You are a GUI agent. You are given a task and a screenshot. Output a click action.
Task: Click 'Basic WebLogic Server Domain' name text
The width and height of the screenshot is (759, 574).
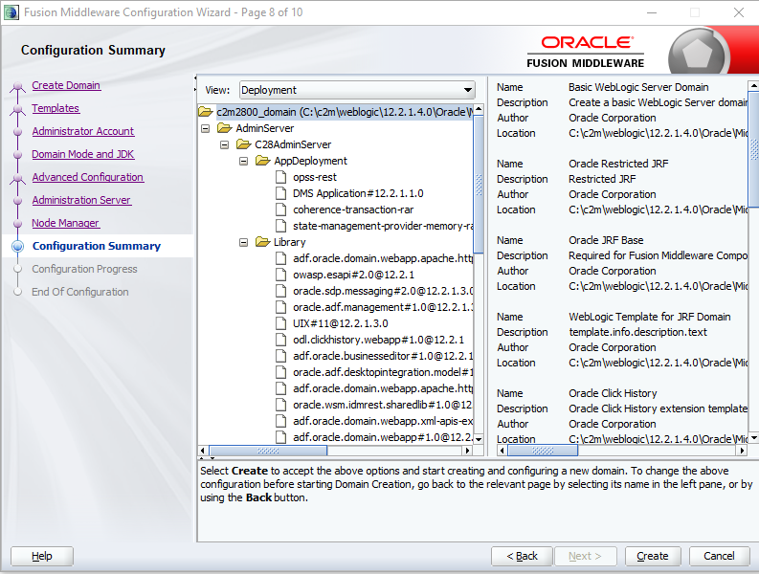(638, 87)
